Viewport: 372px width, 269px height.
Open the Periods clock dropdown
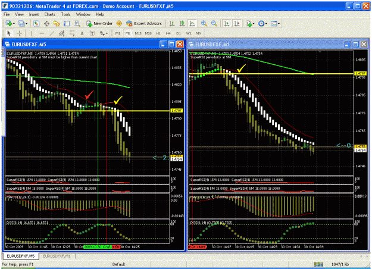click(262, 23)
